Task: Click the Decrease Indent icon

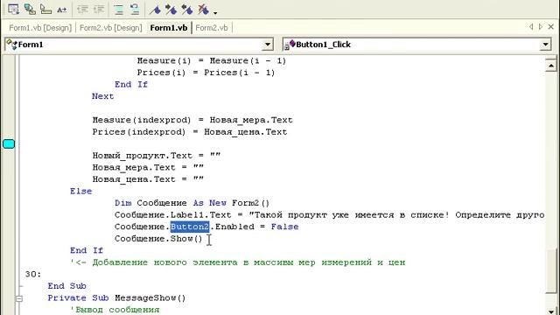Action: [82, 10]
